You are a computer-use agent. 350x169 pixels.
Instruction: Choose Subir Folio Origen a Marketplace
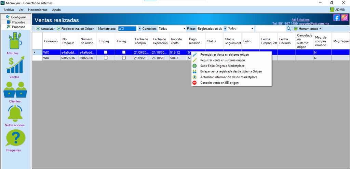point(231,66)
